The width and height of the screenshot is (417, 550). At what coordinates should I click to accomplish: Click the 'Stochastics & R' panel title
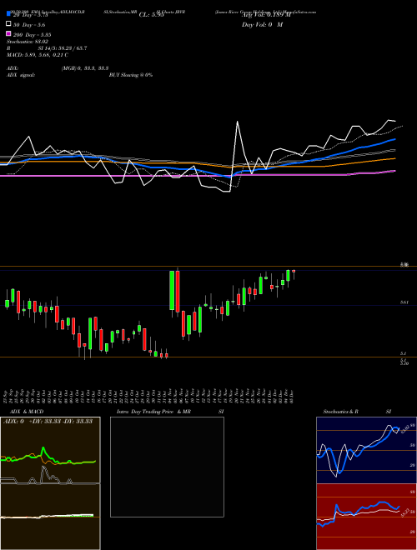click(x=341, y=412)
